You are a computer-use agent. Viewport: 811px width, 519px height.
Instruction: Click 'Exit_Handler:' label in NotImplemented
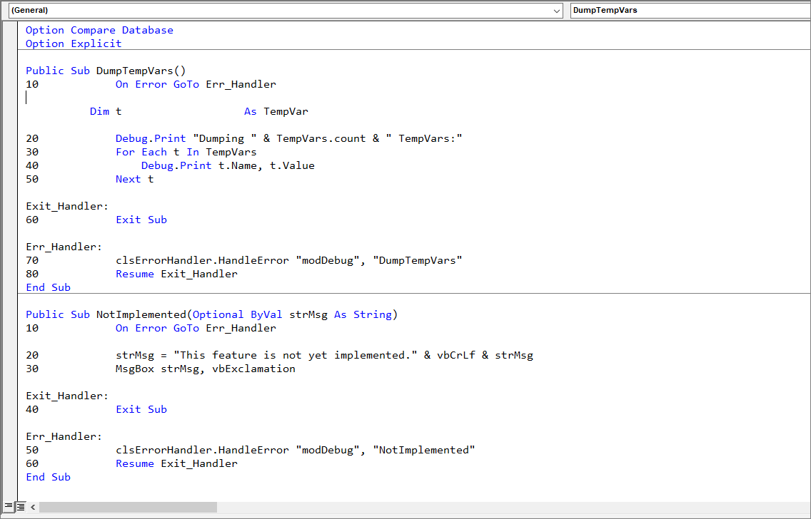tap(67, 396)
